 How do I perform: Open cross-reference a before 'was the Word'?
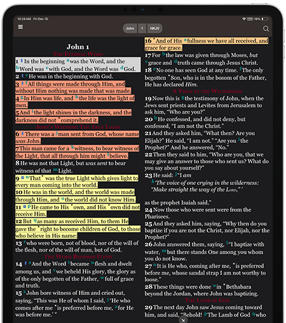click(68, 60)
